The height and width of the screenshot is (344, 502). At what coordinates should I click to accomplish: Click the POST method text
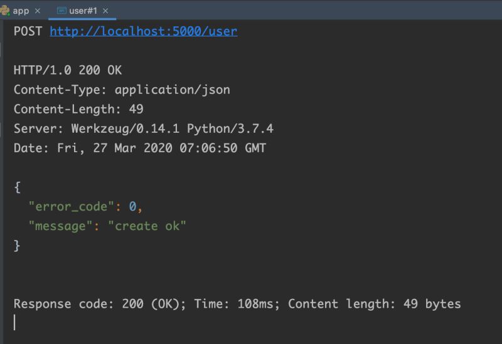point(28,31)
